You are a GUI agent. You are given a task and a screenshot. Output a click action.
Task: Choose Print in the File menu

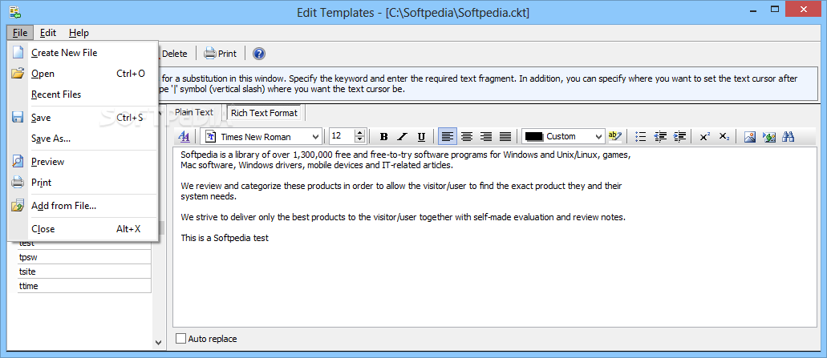tap(83, 183)
